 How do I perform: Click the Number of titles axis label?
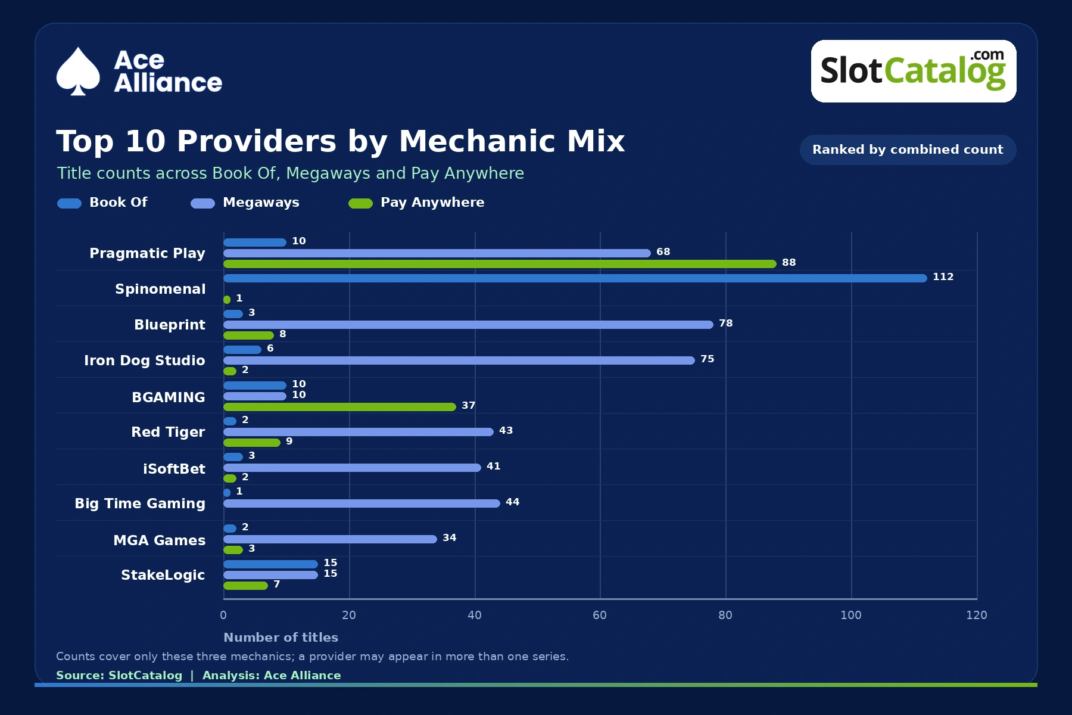(x=281, y=638)
